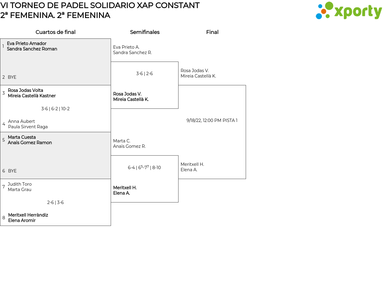The height and width of the screenshot is (295, 384).
Task: Open Eva Prieto Amador quarterfinal team entry
Action: click(32, 46)
